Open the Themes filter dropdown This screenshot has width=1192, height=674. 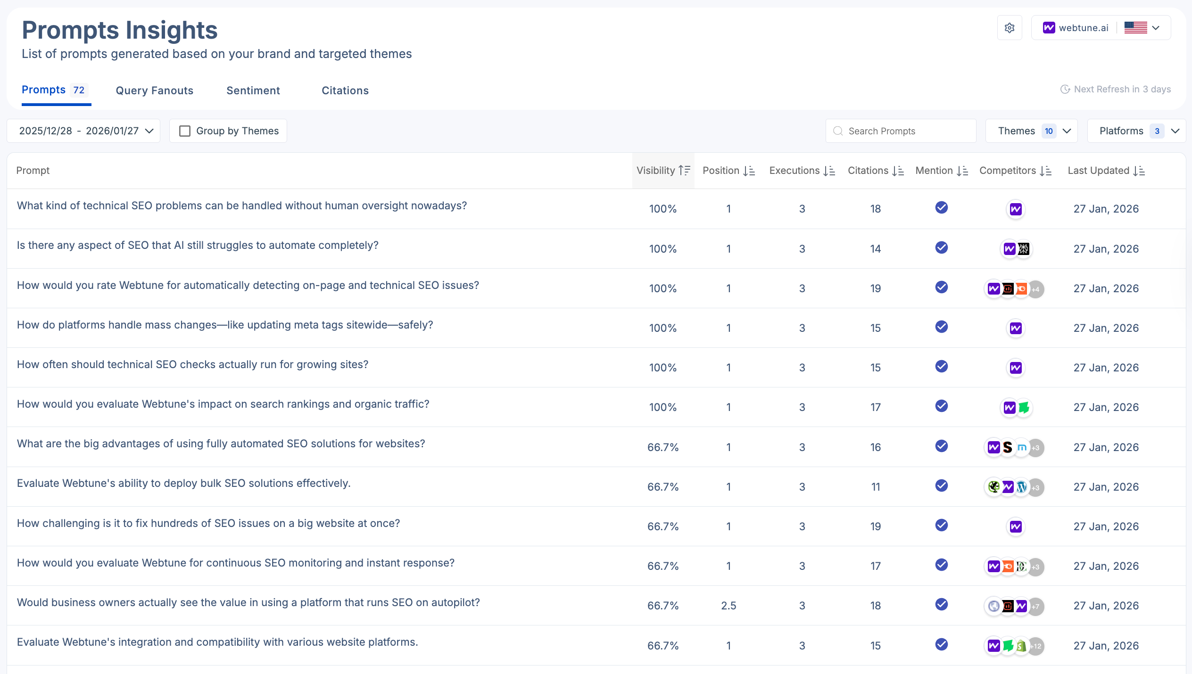coord(1031,131)
